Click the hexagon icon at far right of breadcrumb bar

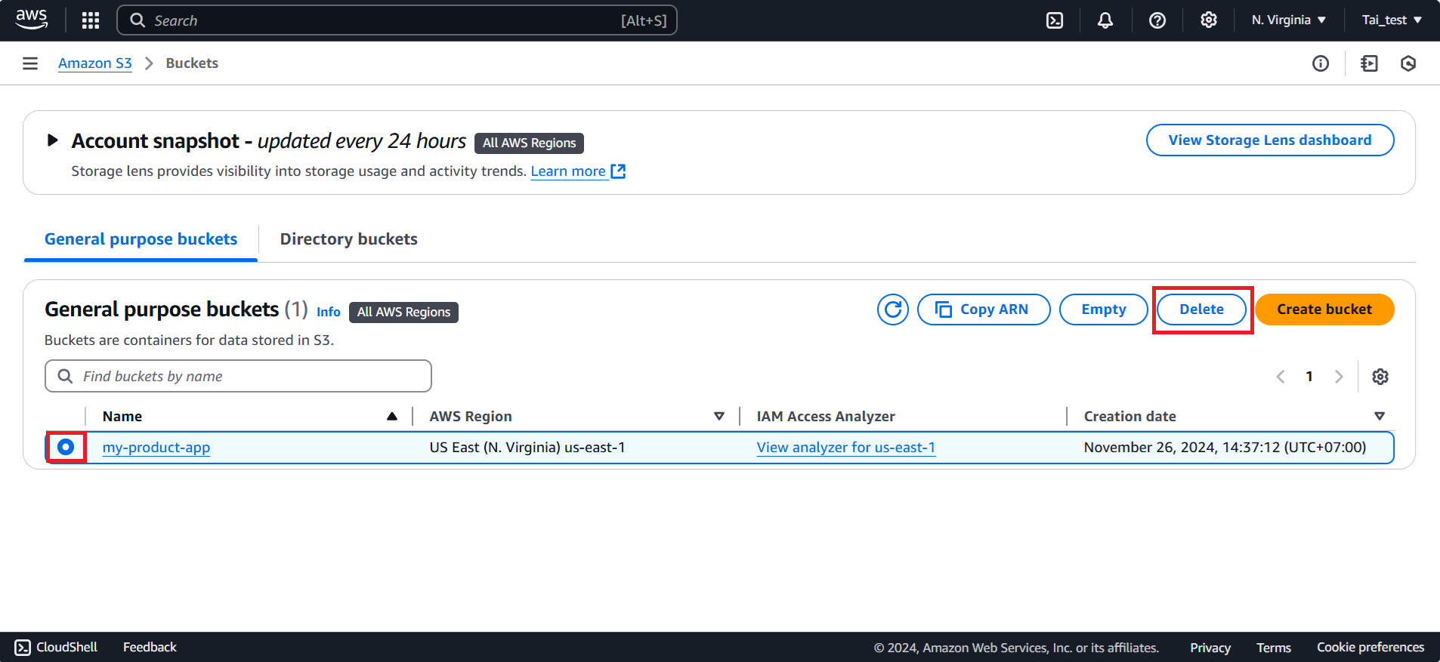(x=1408, y=63)
